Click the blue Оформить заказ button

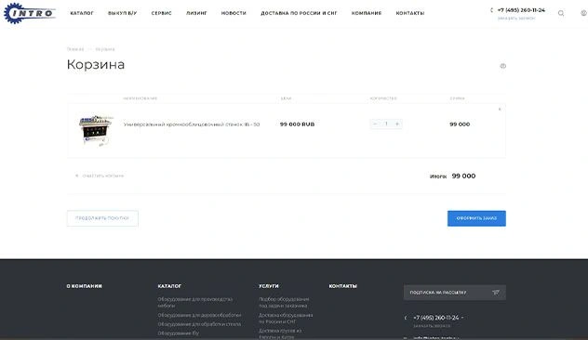(476, 218)
